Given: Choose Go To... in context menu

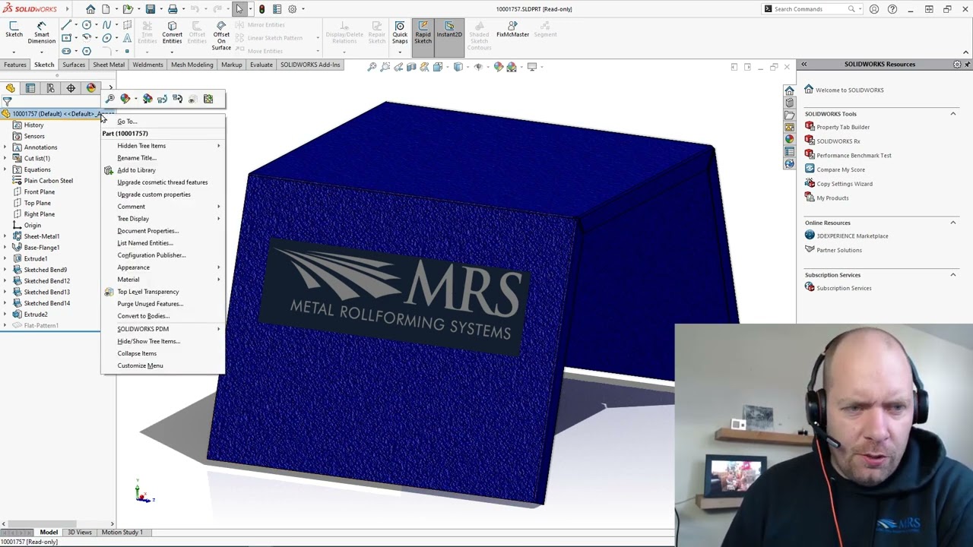Looking at the screenshot, I should click(x=163, y=122).
